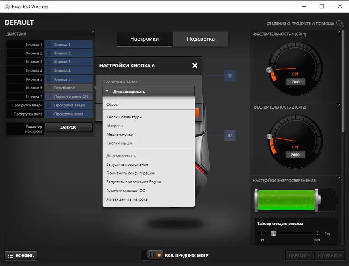This screenshot has height=266, width=349.
Task: Click the B7 button marker on mouse
Action: [230, 135]
